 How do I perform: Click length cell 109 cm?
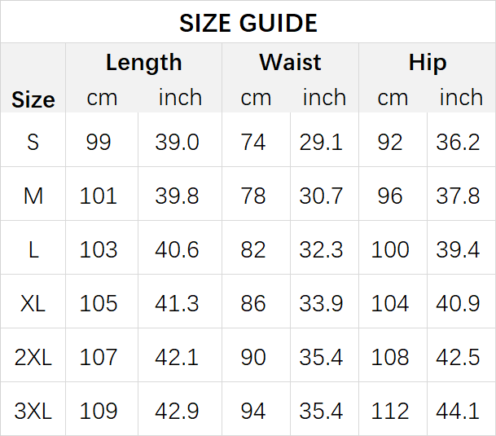point(99,411)
